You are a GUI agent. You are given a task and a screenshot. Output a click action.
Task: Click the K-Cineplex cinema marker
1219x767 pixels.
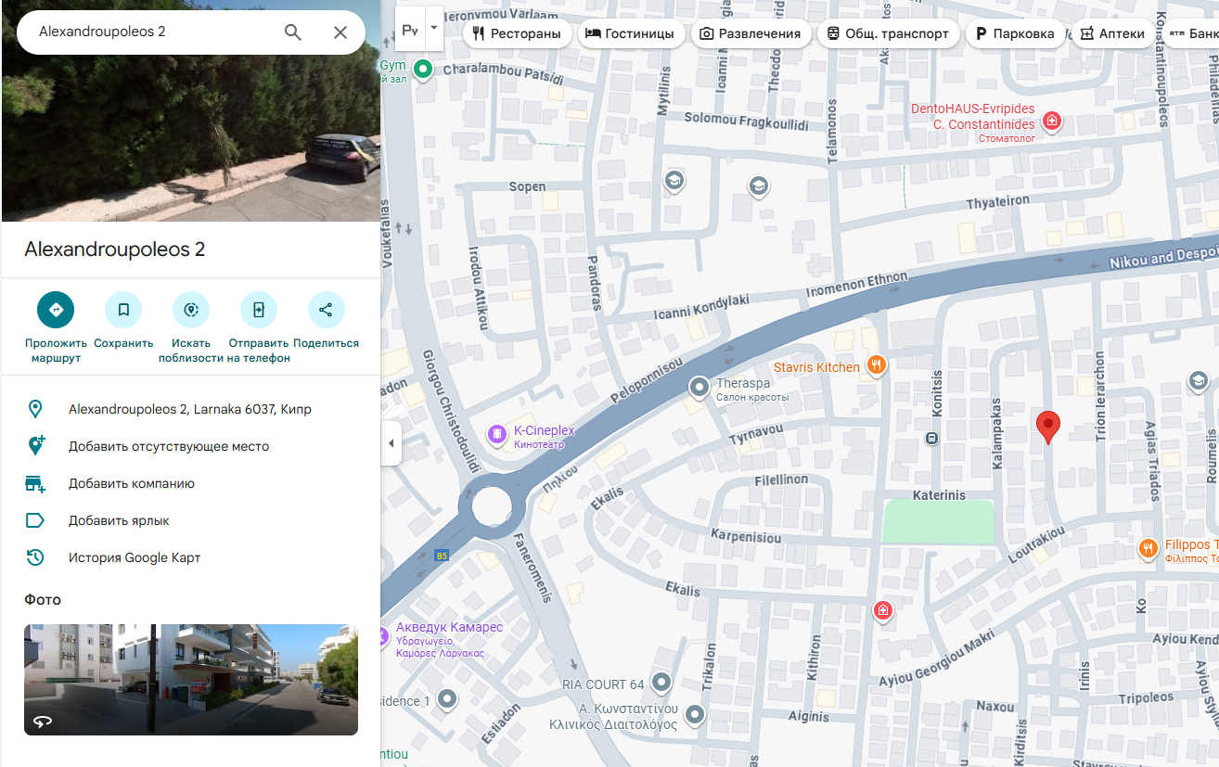497,433
